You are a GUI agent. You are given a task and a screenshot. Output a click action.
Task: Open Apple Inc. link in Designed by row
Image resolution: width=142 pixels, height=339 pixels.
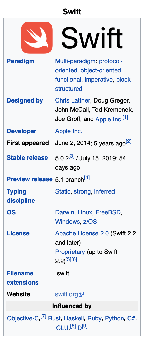(109, 119)
